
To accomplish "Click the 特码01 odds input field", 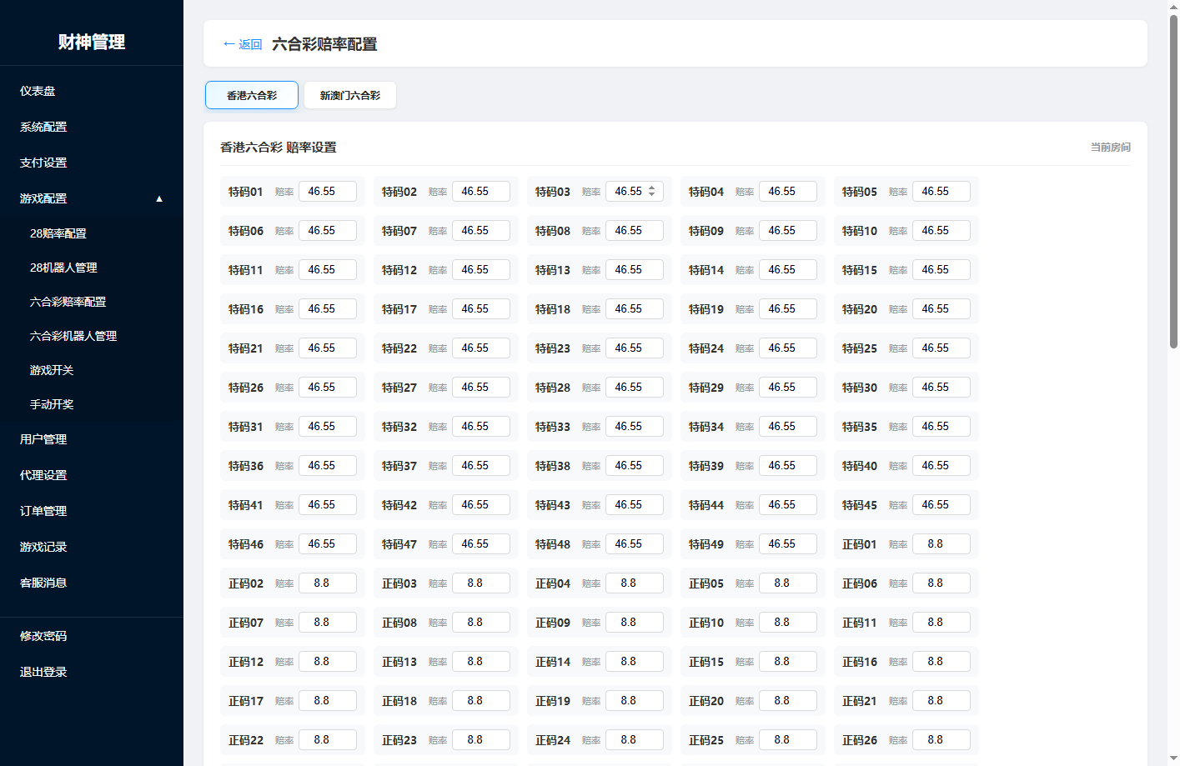I will click(328, 192).
